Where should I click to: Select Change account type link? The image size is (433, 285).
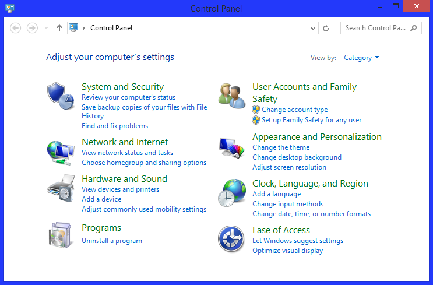pos(294,110)
